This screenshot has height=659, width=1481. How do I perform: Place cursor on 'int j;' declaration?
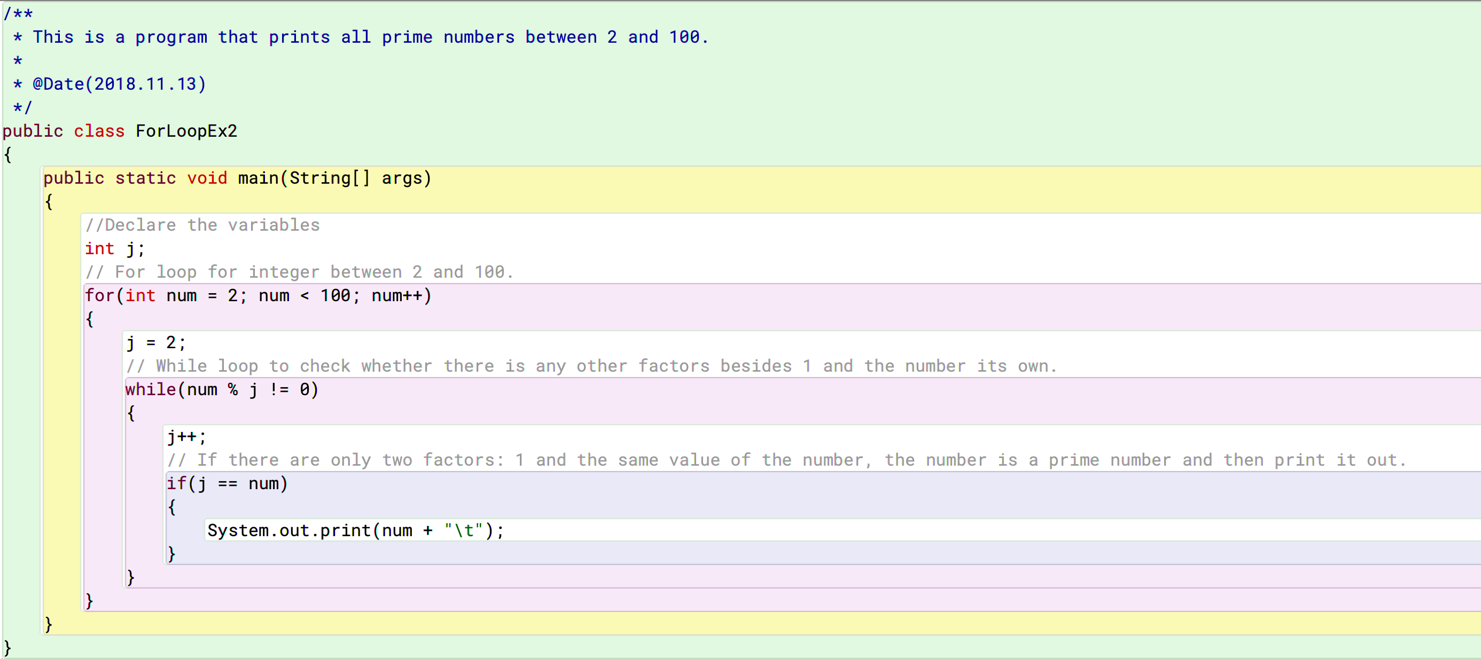(114, 249)
